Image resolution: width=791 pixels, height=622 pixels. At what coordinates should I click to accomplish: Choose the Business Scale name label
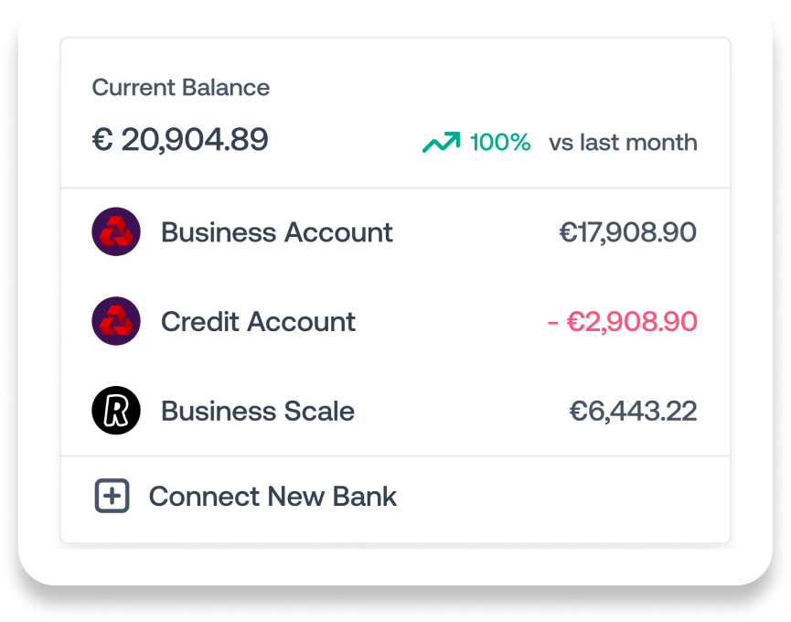click(x=258, y=412)
